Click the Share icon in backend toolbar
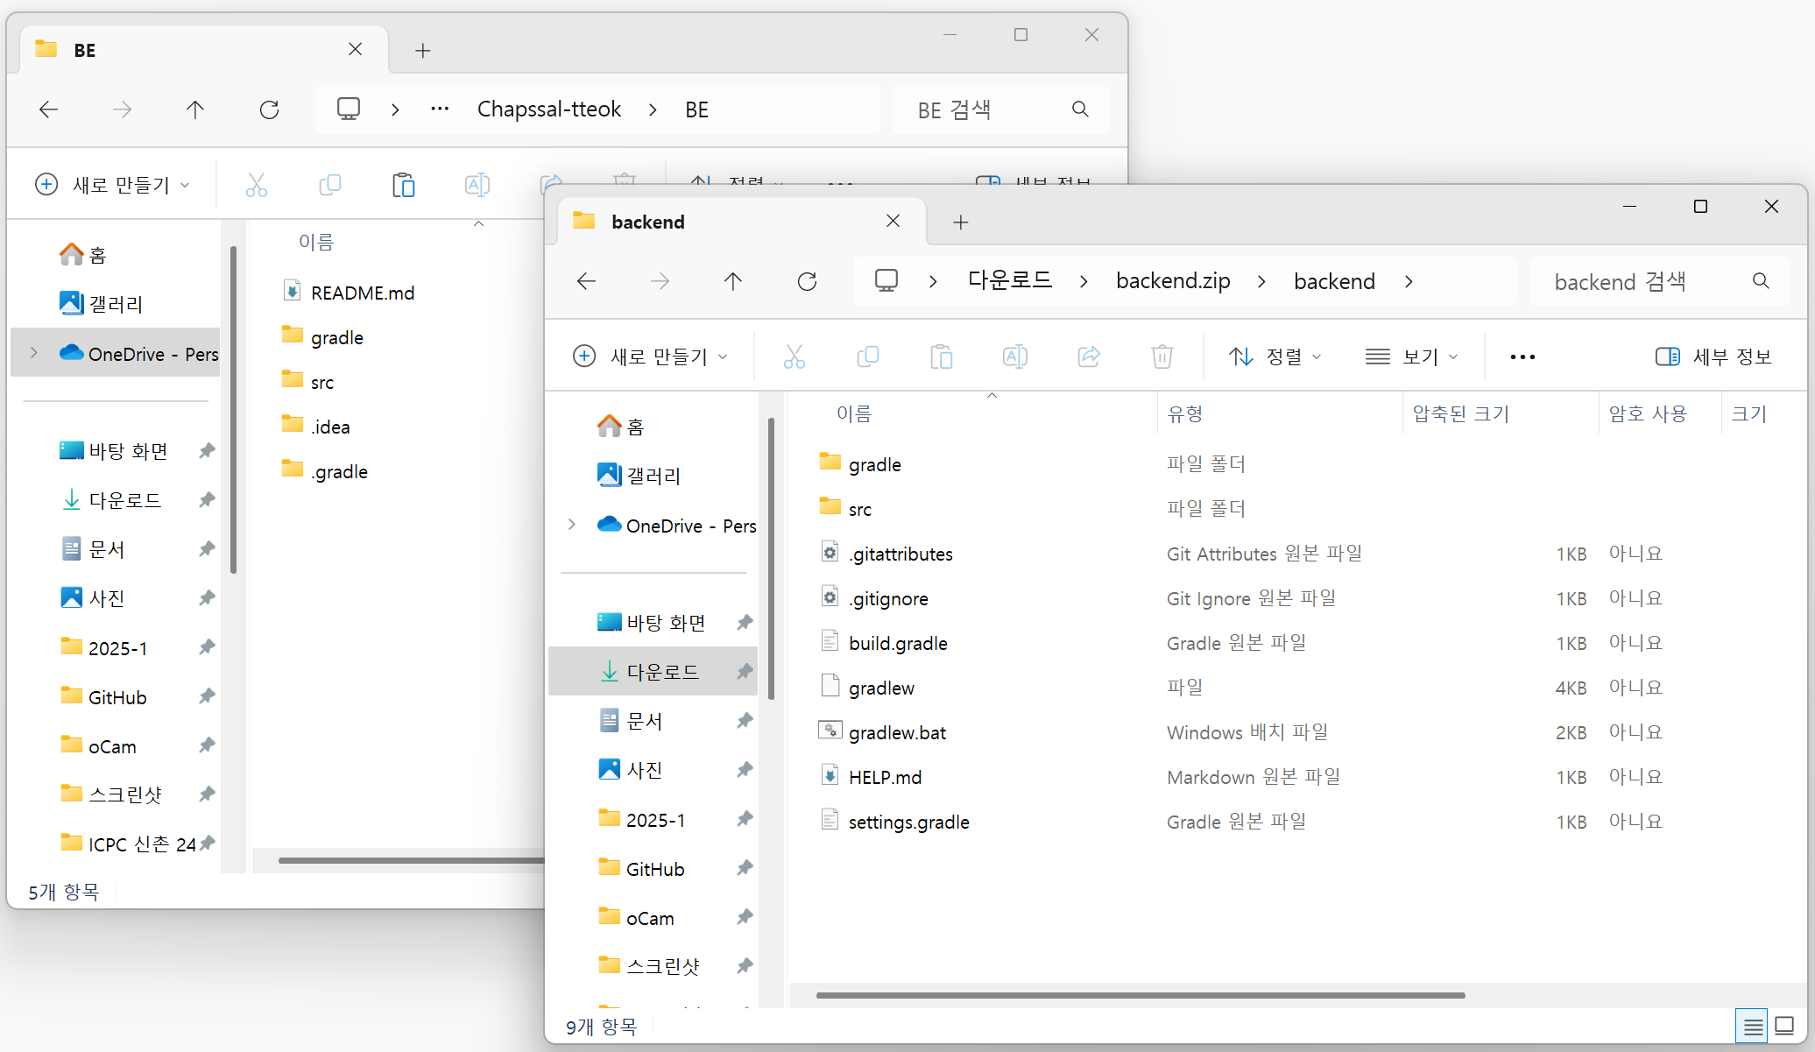This screenshot has height=1052, width=1815. pos(1088,357)
